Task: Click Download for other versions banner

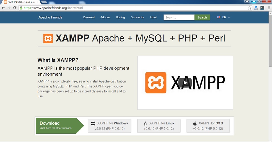Action: [x=60, y=126]
